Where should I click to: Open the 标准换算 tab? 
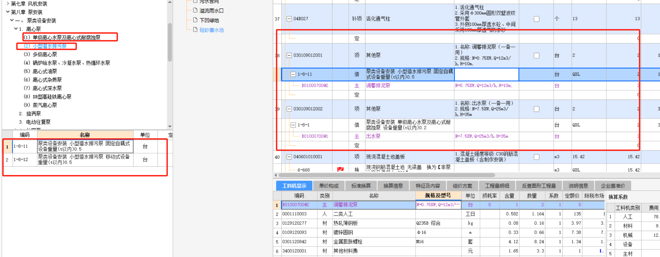pyautogui.click(x=361, y=186)
